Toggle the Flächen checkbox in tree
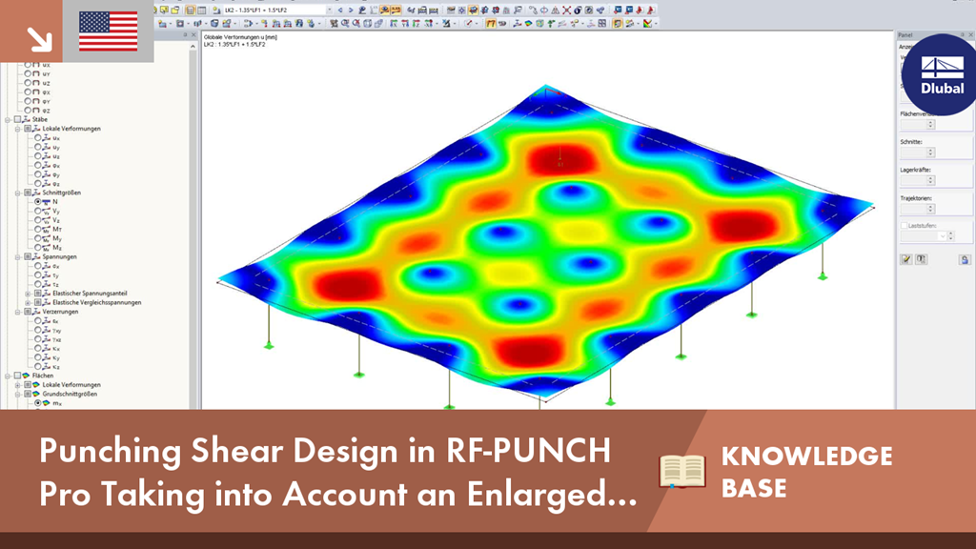Viewport: 976px width, 549px height. (x=18, y=376)
